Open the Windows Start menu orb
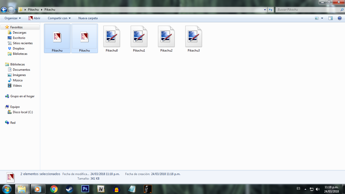 point(7,189)
